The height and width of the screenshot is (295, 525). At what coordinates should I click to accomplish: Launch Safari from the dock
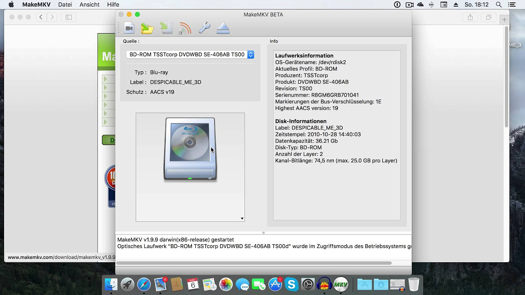pyautogui.click(x=144, y=284)
